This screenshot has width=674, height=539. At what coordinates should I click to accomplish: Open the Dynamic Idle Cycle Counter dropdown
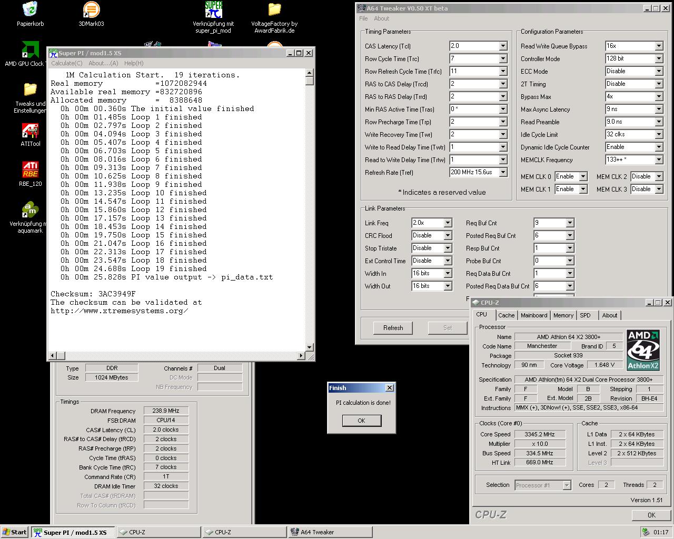pos(659,147)
